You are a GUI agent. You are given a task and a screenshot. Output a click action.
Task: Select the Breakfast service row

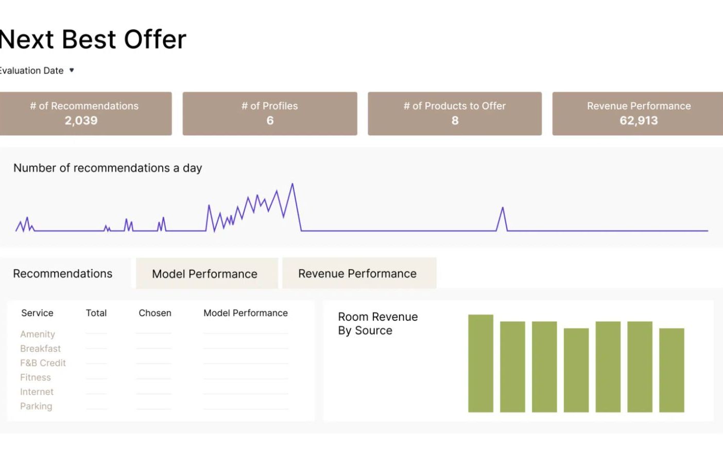point(40,349)
